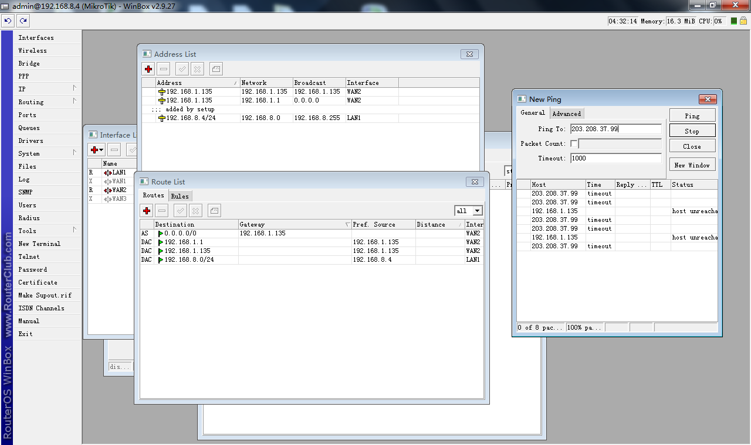Click the lock icon in the top bar

[x=743, y=21]
